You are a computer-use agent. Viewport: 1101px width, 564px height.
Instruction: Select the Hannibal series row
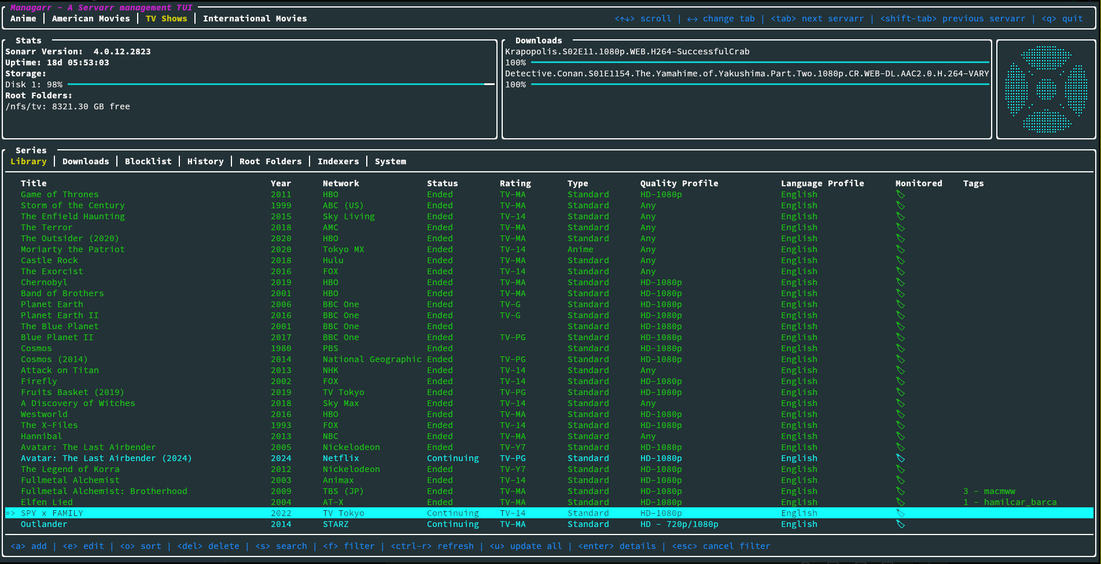pyautogui.click(x=41, y=436)
